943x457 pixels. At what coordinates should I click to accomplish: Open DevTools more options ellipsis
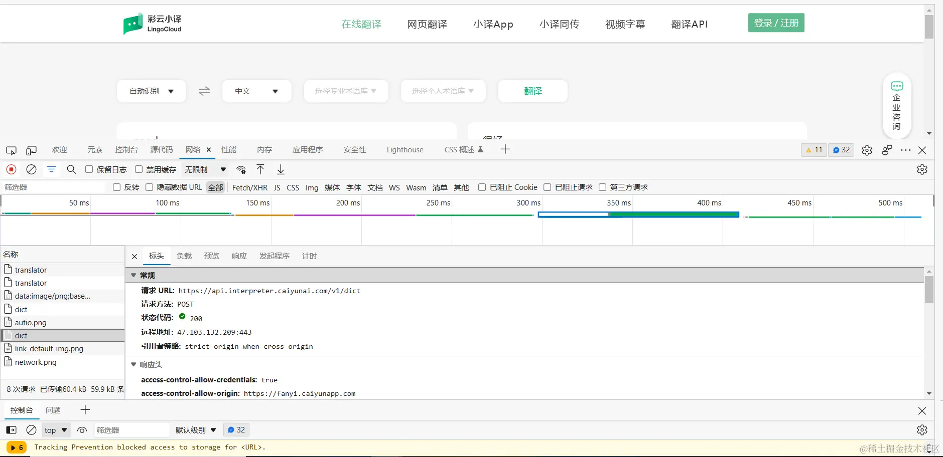click(905, 150)
